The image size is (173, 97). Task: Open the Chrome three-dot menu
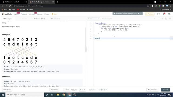(x=171, y=6)
